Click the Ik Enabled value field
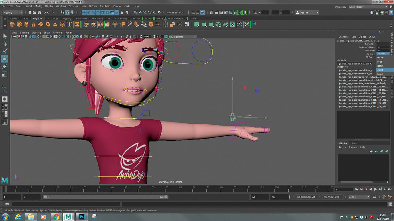 [x=383, y=44]
